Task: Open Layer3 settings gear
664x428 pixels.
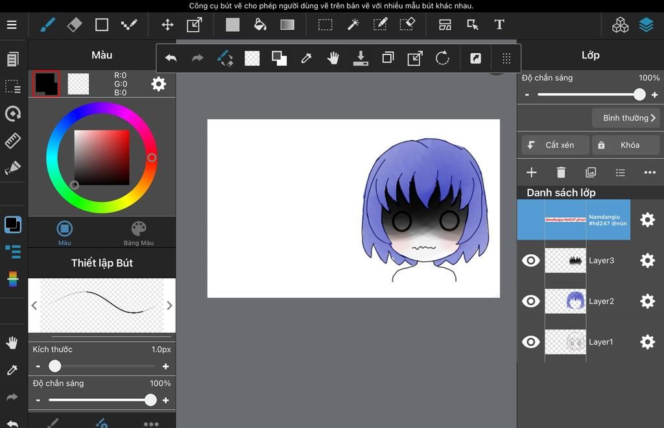Action: click(x=648, y=260)
